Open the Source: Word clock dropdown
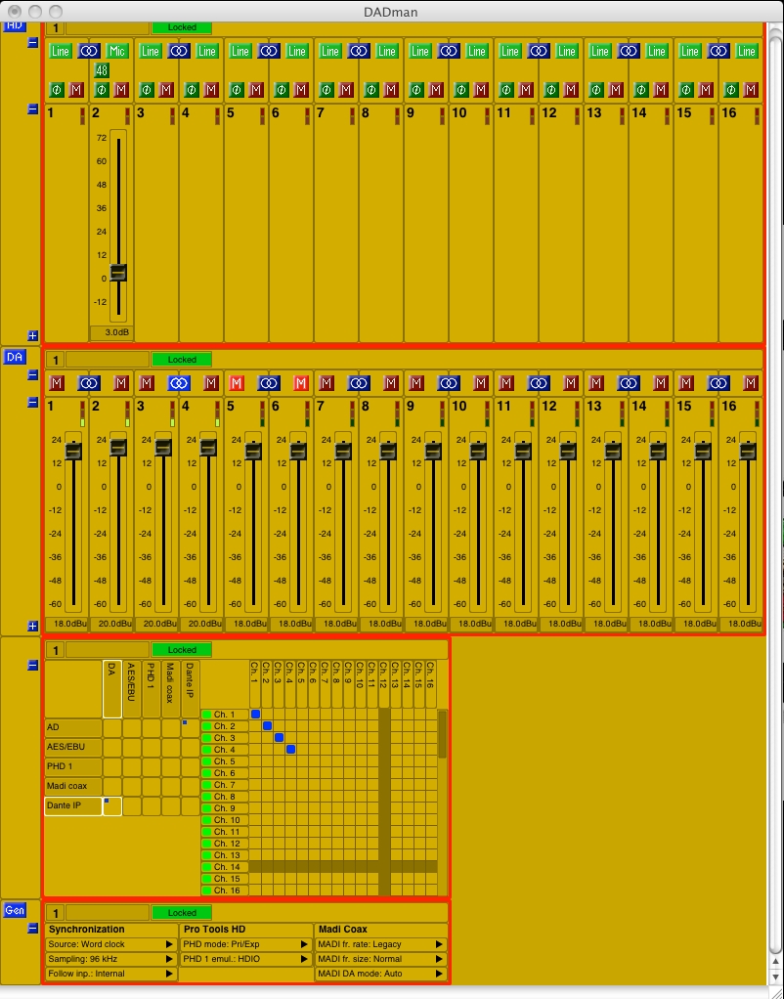 pyautogui.click(x=110, y=944)
